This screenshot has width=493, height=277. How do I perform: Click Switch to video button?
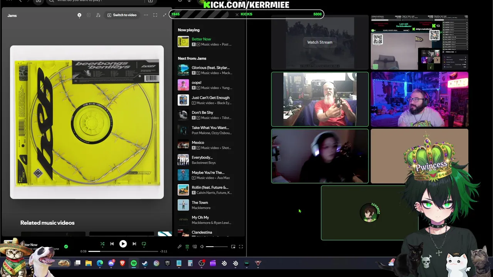pyautogui.click(x=122, y=15)
